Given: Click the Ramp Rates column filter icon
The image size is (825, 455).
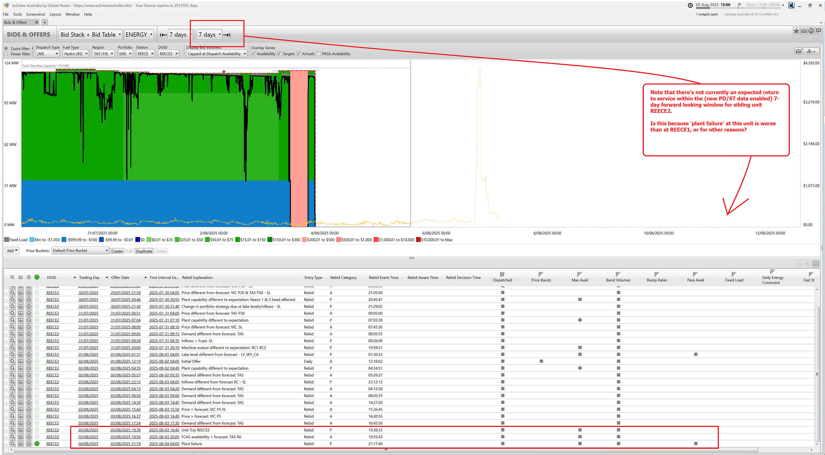Looking at the screenshot, I should point(657,274).
